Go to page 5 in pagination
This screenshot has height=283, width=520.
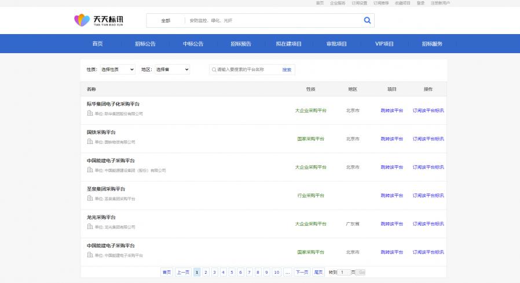(x=232, y=272)
